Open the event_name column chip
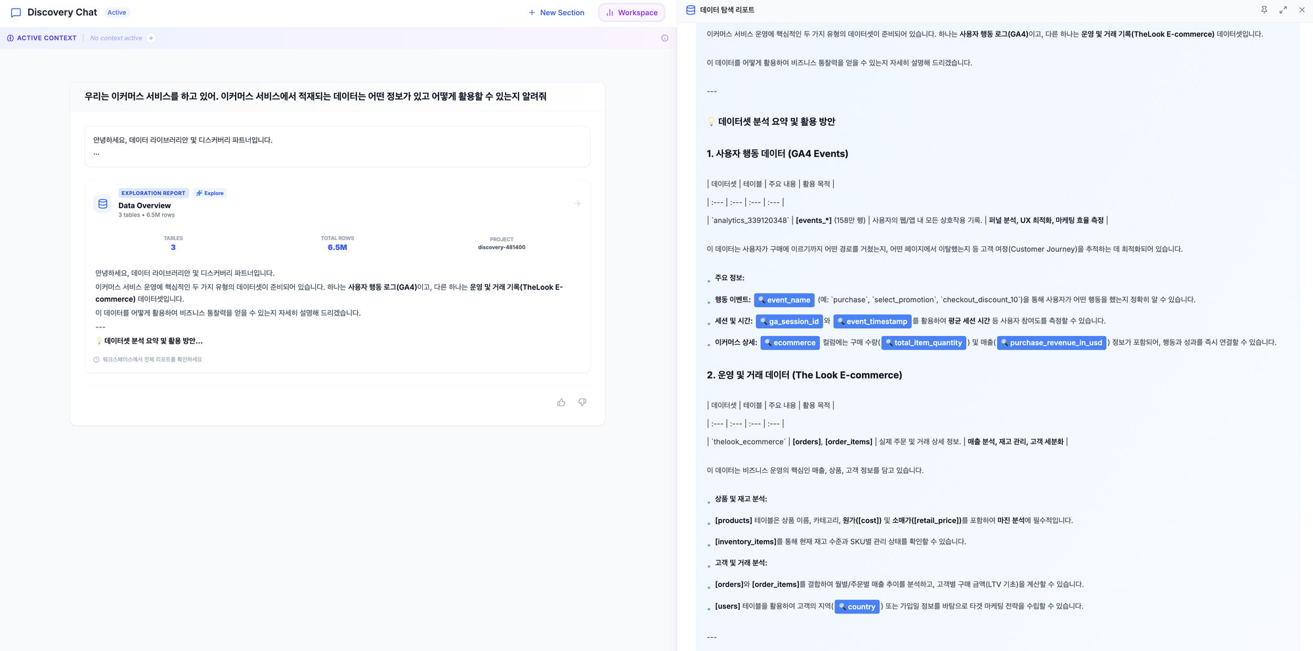The width and height of the screenshot is (1313, 651). point(784,300)
